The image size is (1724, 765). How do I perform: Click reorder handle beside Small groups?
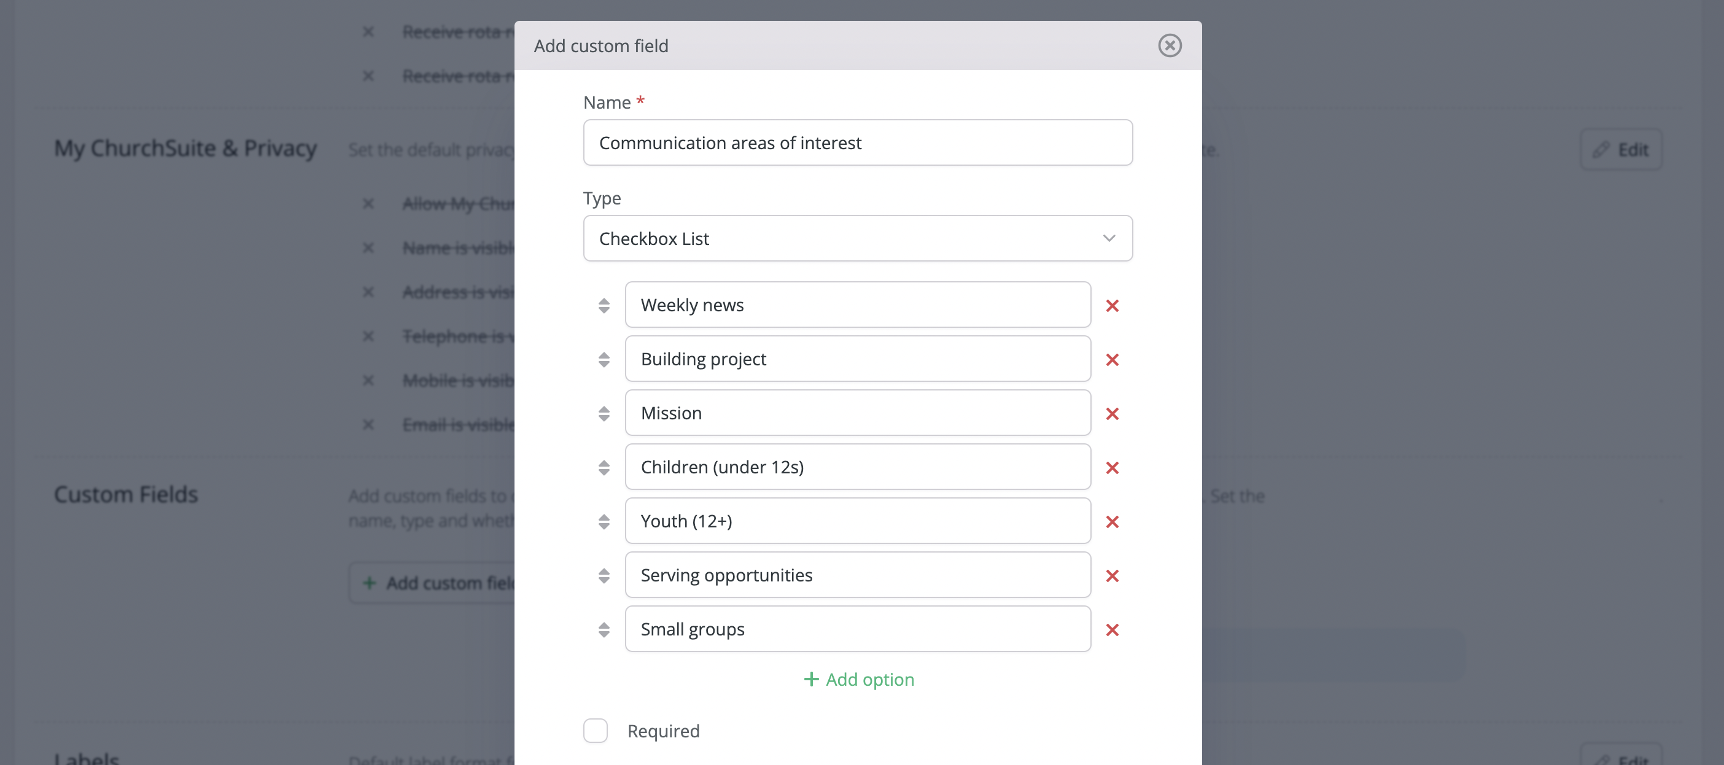click(604, 630)
